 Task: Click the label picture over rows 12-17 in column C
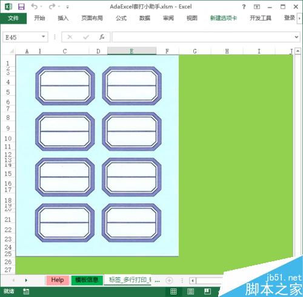[65, 177]
